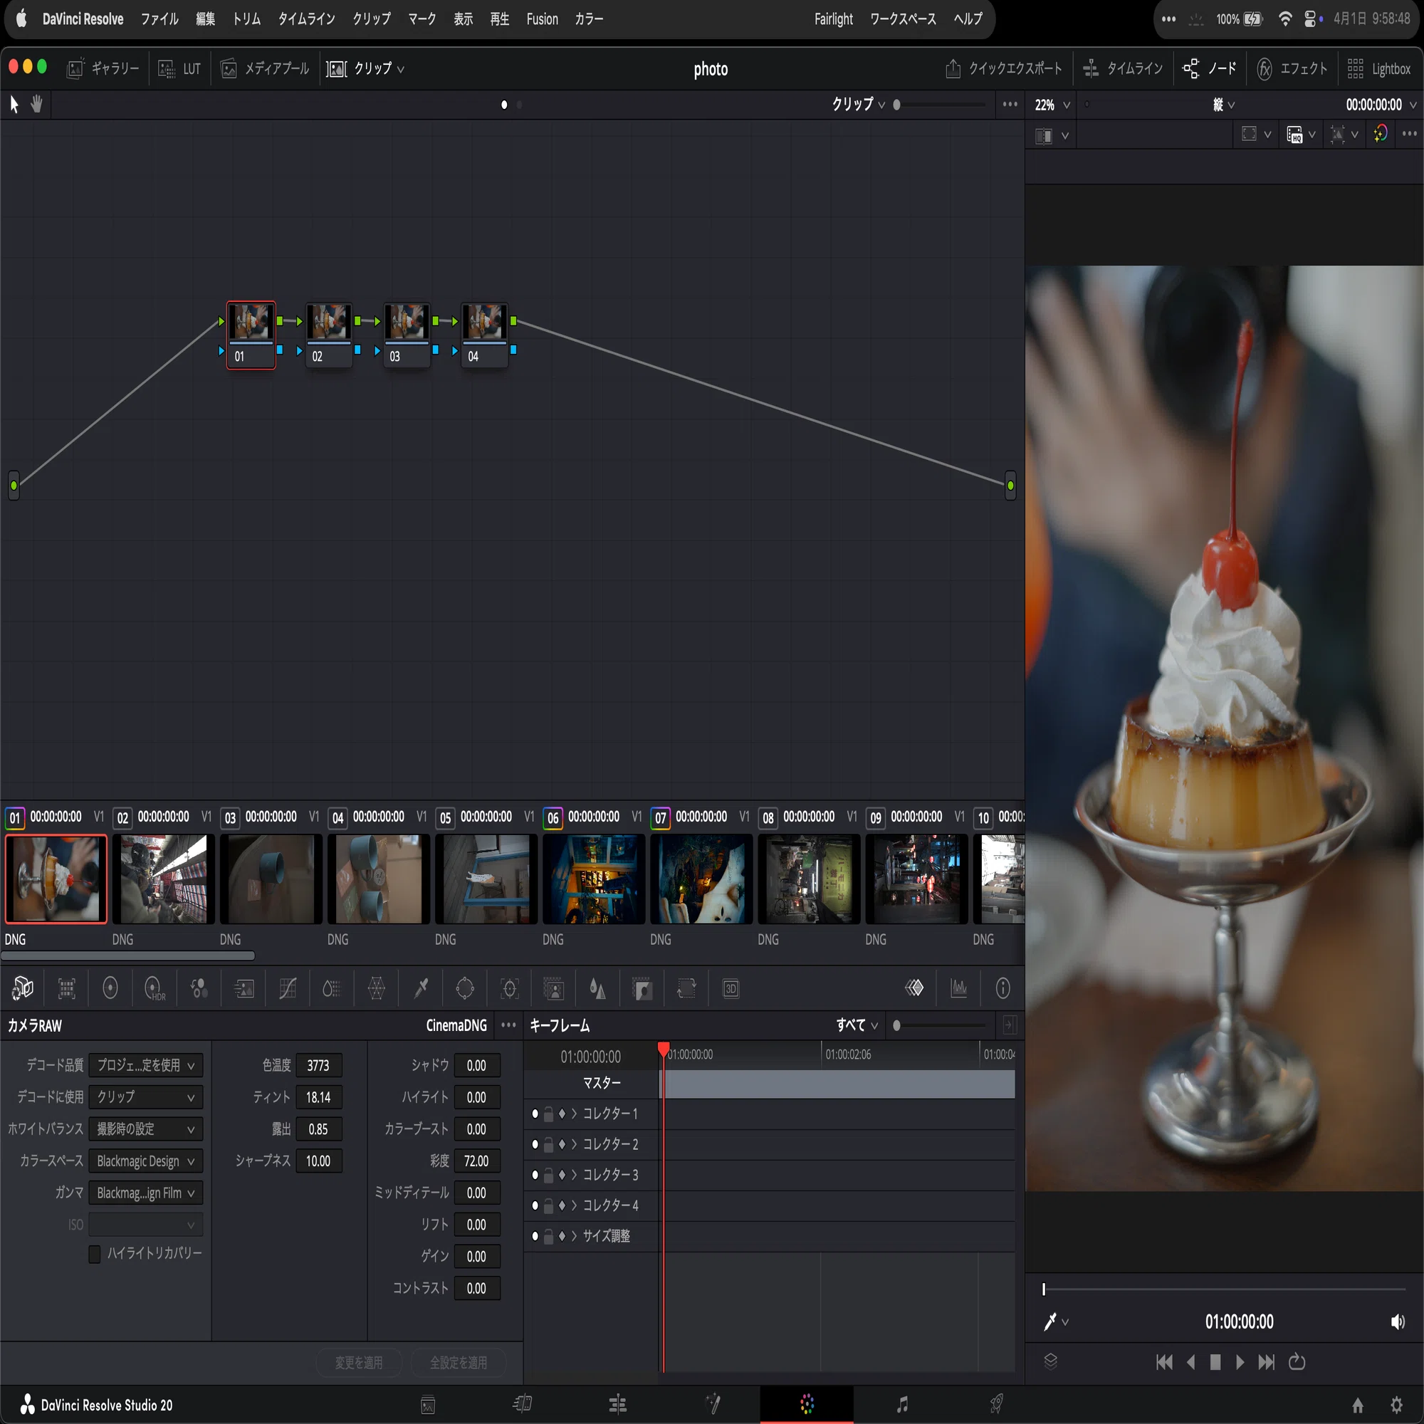Open the ヘルプ menu
This screenshot has height=1424, width=1424.
coord(968,19)
